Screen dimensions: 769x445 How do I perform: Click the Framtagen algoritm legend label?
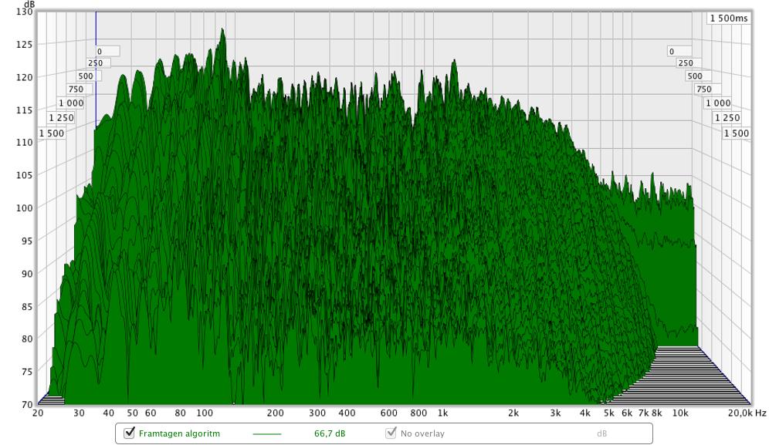pos(179,433)
